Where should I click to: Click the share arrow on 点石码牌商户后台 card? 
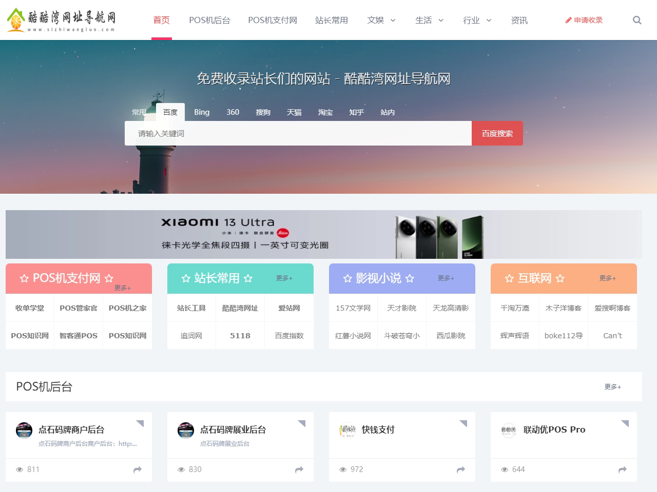[137, 469]
